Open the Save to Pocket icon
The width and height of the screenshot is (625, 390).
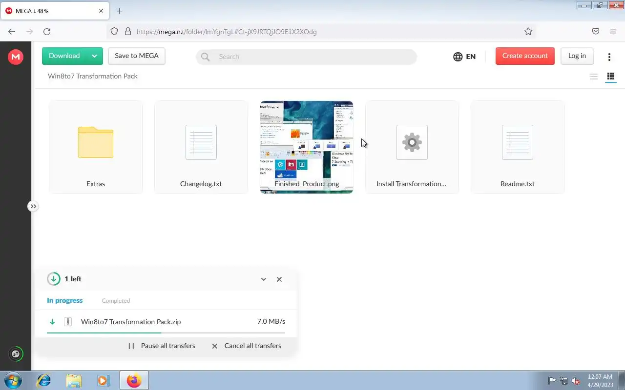(596, 32)
